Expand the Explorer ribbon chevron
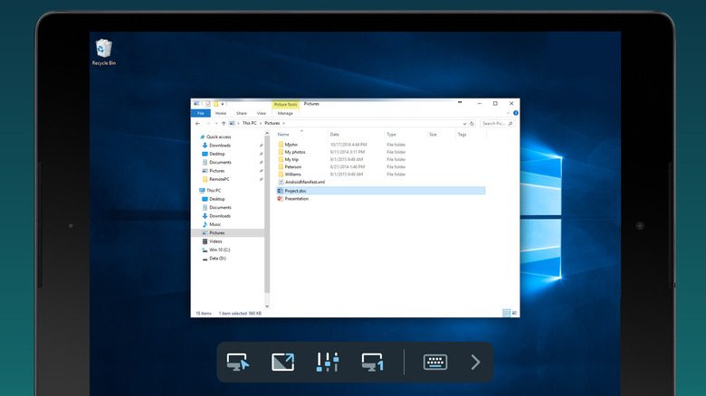The image size is (706, 396). point(508,113)
